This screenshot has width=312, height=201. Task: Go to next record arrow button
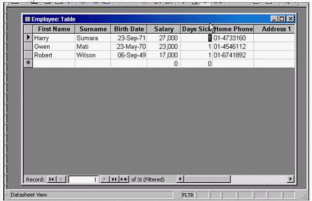pyautogui.click(x=105, y=179)
